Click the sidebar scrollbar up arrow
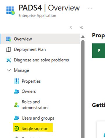Screen dimensions: 105x138 (83, 37)
